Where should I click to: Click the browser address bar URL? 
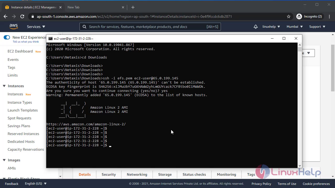tap(134, 16)
